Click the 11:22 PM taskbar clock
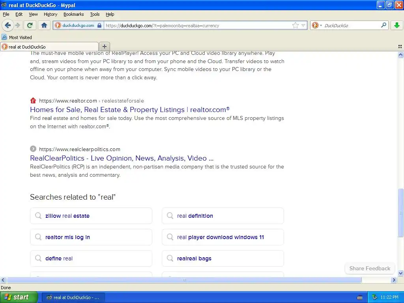Viewport: 404px width, 303px height. [x=389, y=297]
